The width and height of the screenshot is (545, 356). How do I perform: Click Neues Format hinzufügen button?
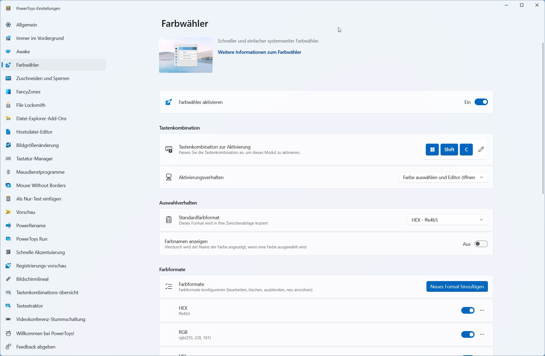coord(457,287)
